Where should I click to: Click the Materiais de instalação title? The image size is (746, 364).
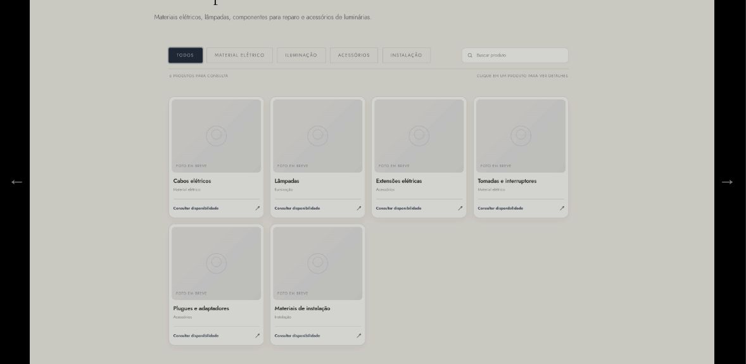(302, 308)
